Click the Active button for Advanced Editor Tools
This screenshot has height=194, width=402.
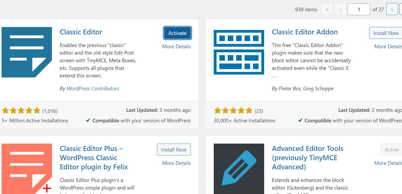(x=391, y=149)
